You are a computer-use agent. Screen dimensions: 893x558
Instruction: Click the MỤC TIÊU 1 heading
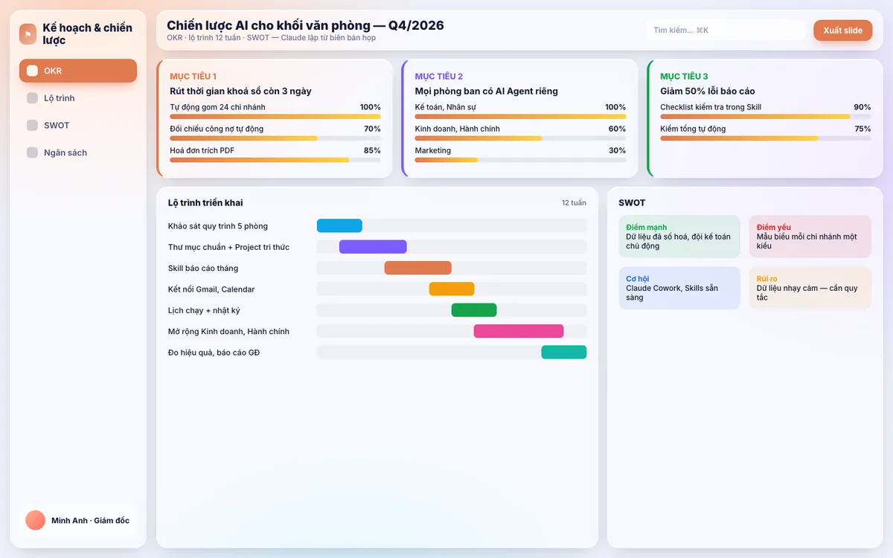[193, 76]
